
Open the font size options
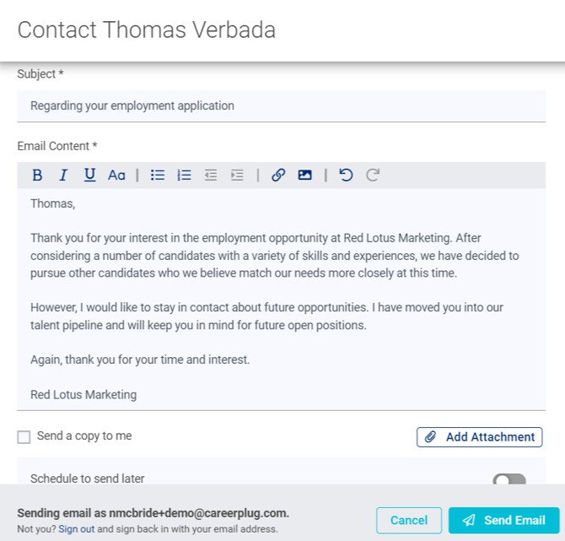tap(116, 176)
